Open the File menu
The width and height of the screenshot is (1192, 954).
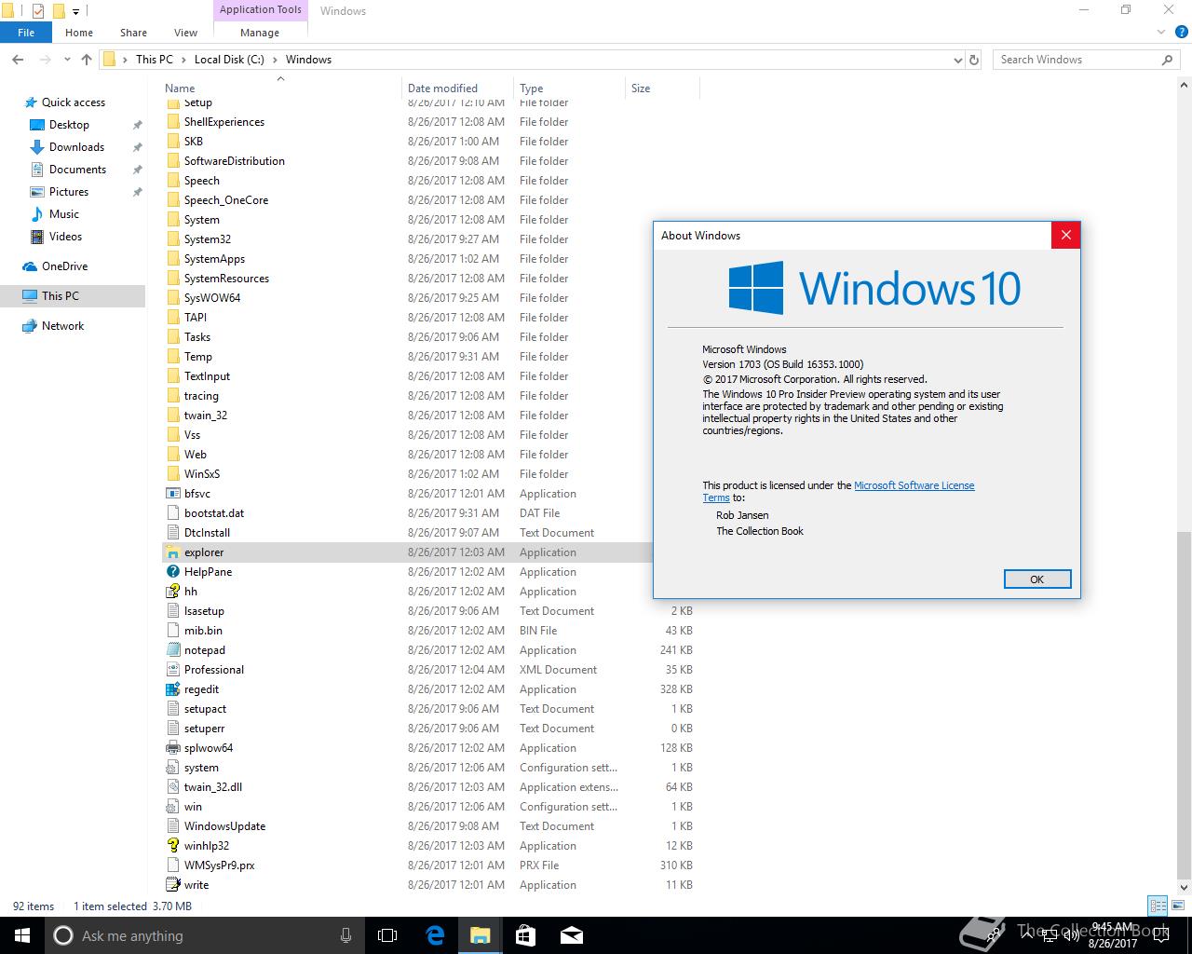[26, 32]
